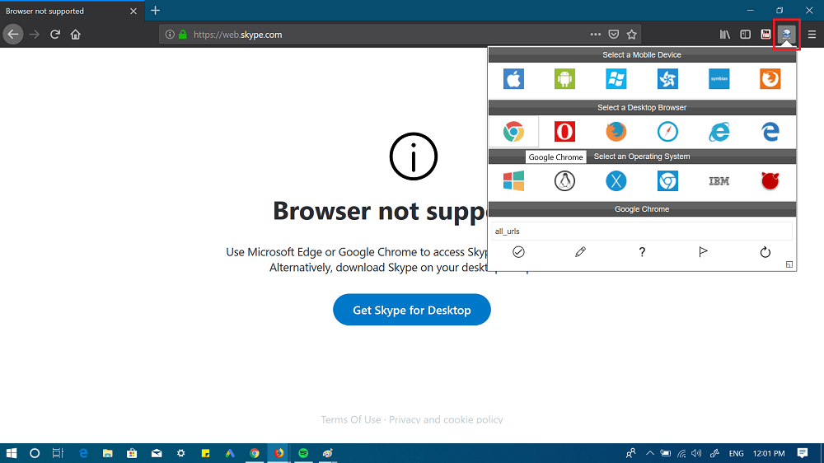Open the Firefox Library icon

(724, 34)
